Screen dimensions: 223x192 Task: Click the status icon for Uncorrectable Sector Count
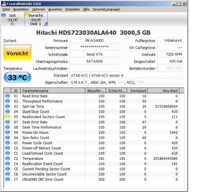[8, 174]
